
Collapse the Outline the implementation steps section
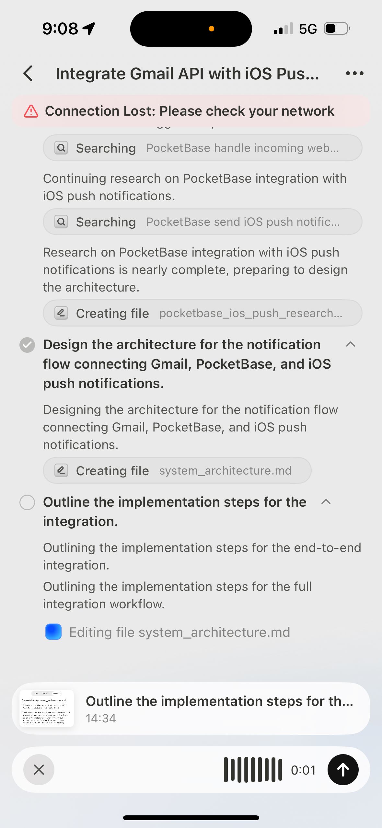coord(326,502)
